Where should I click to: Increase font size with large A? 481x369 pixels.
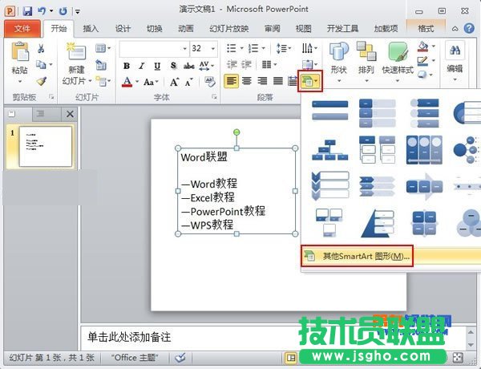[174, 82]
